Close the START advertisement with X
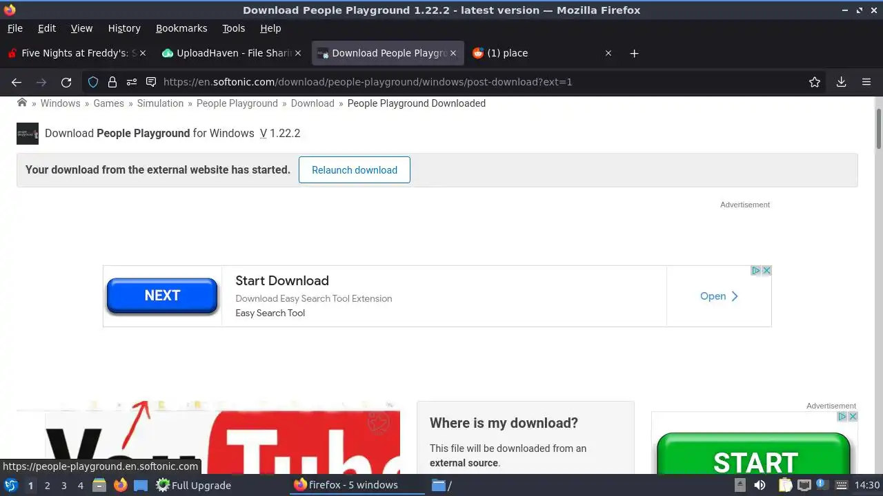Image resolution: width=883 pixels, height=496 pixels. tap(853, 417)
